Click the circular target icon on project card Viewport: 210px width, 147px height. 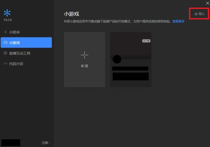click(148, 41)
